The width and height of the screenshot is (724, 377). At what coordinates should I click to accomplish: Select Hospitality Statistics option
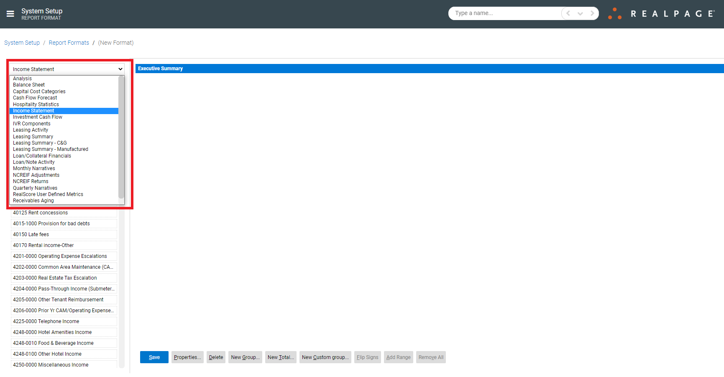[x=64, y=104]
